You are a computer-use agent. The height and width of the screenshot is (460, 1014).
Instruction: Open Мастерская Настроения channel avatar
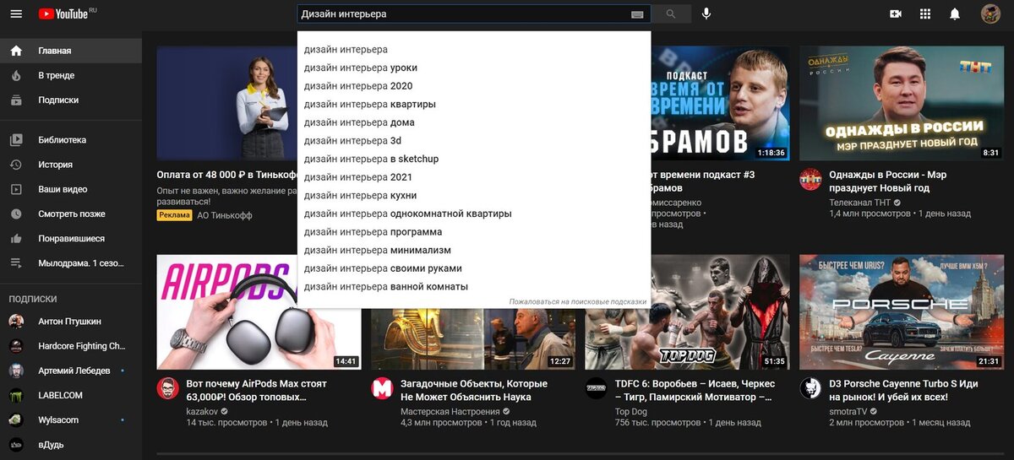click(382, 388)
